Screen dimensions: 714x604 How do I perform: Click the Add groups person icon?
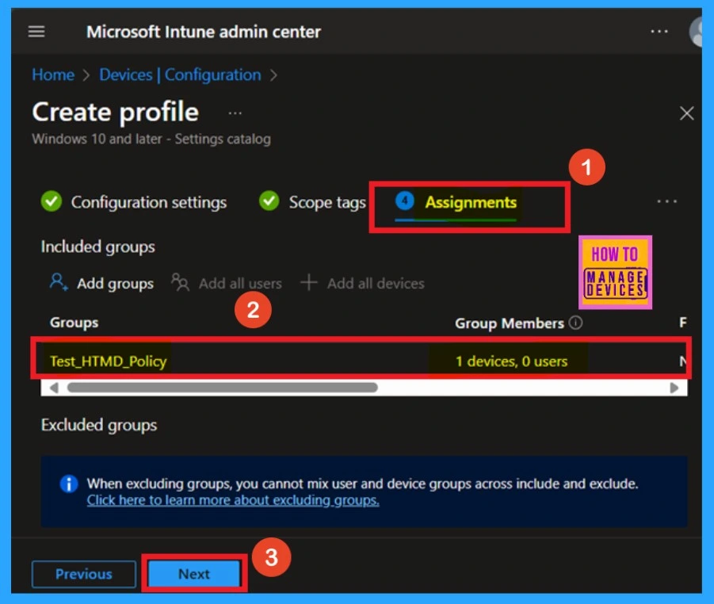click(59, 282)
